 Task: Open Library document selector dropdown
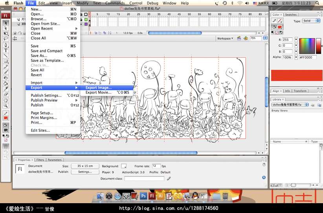point(290,105)
